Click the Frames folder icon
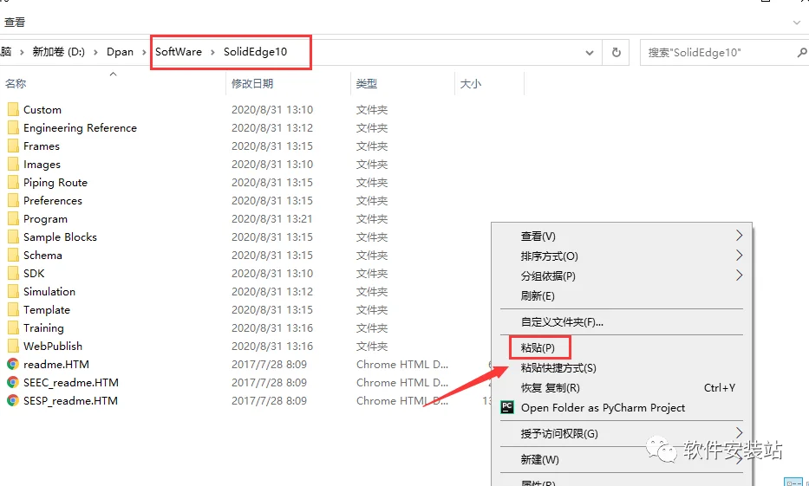Image resolution: width=809 pixels, height=486 pixels. point(13,146)
